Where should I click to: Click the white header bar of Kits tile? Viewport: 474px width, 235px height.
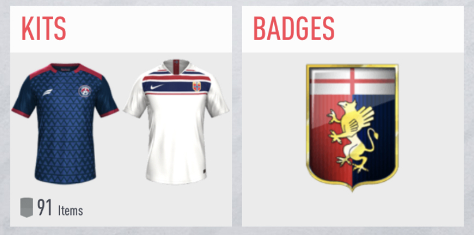[121, 29]
